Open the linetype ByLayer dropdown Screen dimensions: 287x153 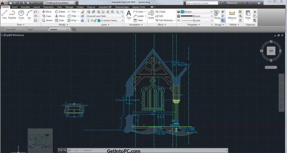197,20
